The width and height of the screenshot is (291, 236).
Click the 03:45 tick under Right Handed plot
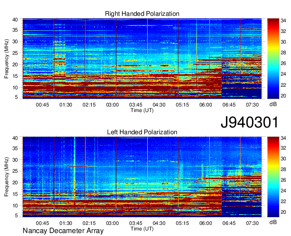tap(136, 105)
